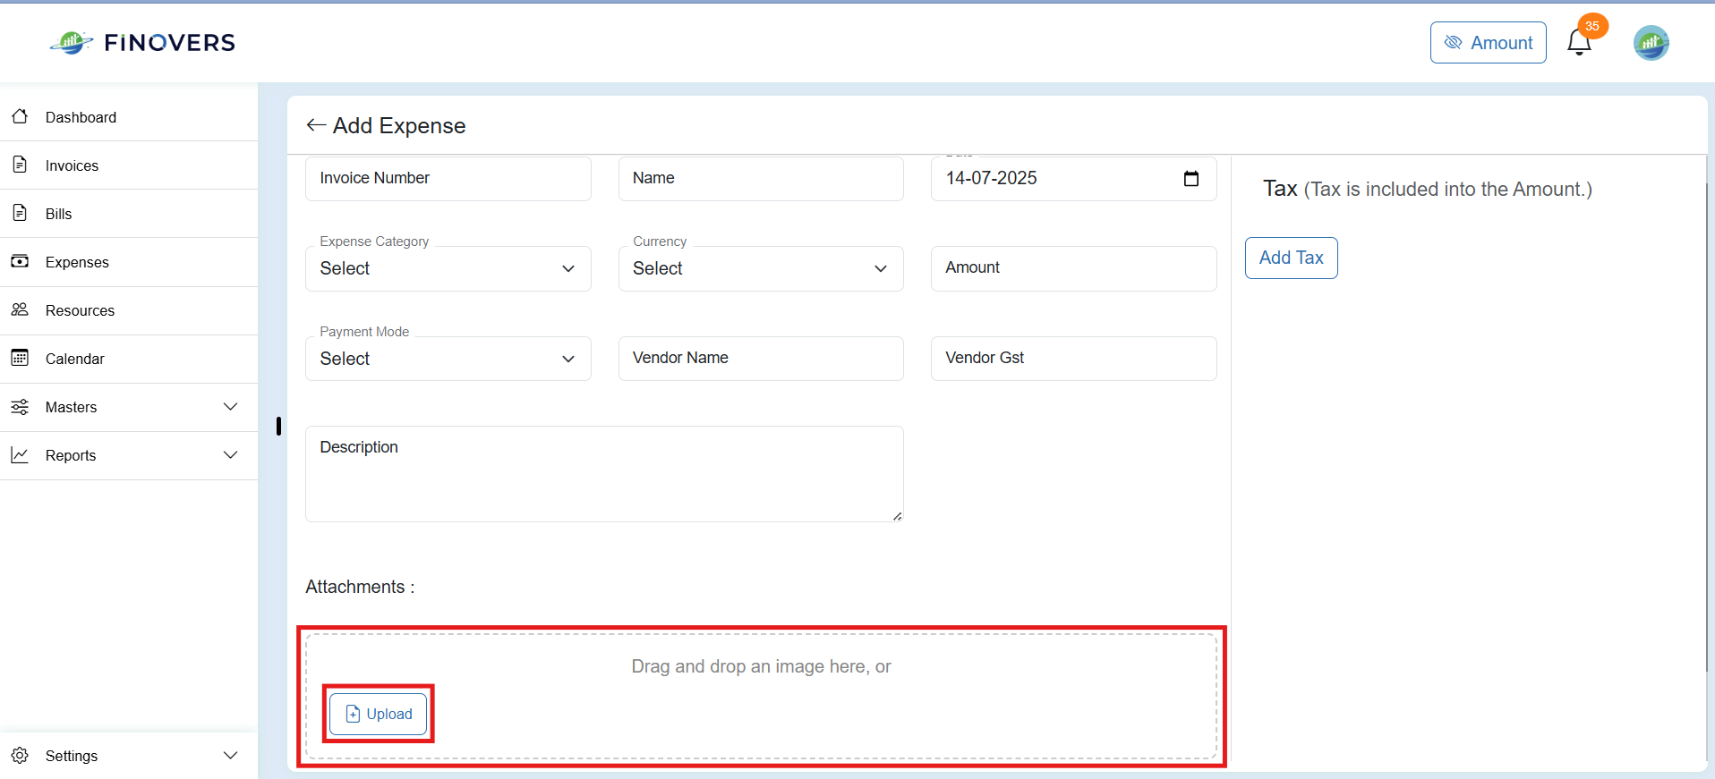Click the Expenses icon in sidebar
This screenshot has height=779, width=1715.
20,261
